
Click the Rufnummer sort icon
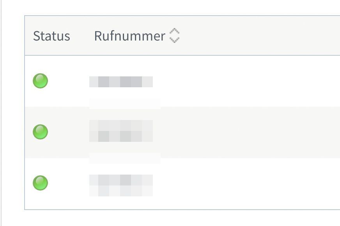click(174, 36)
